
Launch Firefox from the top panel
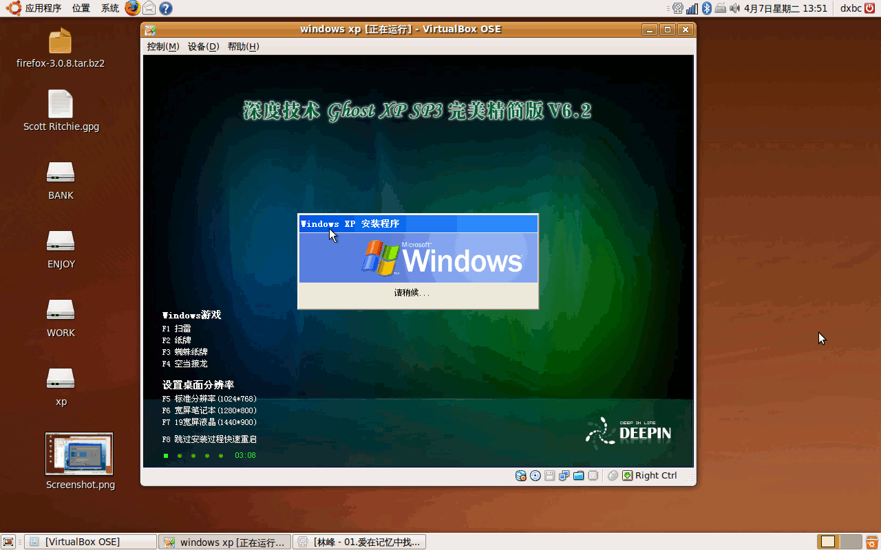point(132,8)
